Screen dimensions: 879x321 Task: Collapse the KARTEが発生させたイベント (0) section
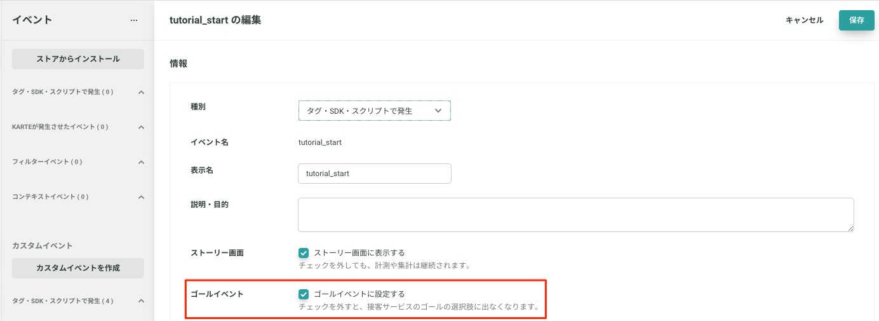(x=142, y=127)
